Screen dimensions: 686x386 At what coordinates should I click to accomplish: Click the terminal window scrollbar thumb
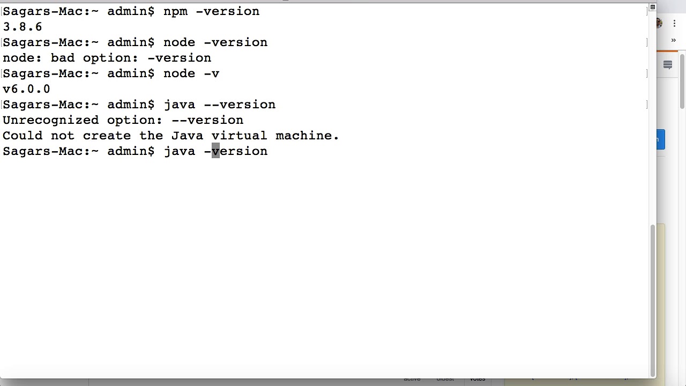[652, 300]
